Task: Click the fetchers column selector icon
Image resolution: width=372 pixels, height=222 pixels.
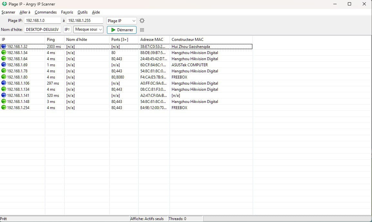Action: click(142, 30)
